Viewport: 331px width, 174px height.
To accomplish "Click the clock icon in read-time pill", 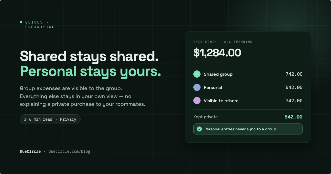I will (x=25, y=120).
